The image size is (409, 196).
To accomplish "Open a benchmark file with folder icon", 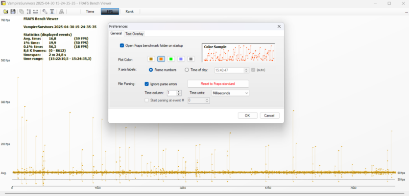I will [x=5, y=11].
